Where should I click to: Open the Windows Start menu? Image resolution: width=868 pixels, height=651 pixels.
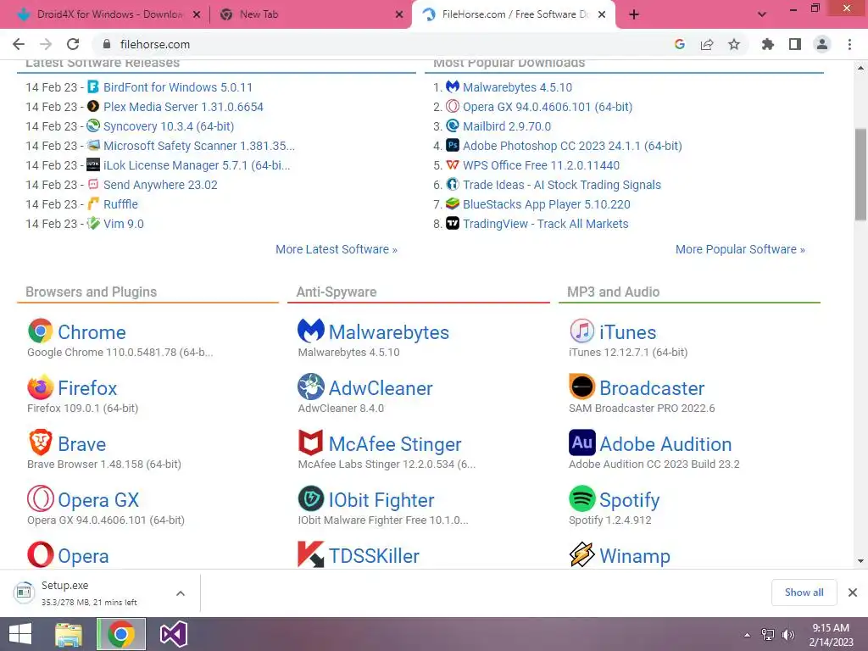[20, 634]
